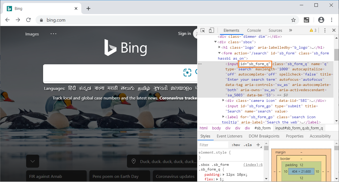Image resolution: width=339 pixels, height=182 pixels.
Task: Close the DevTools panel
Action: click(x=334, y=30)
